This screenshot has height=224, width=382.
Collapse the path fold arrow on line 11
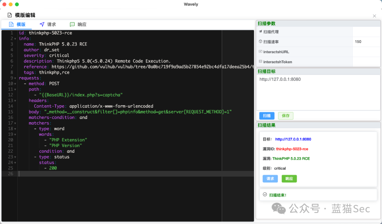pyautogui.click(x=15, y=89)
